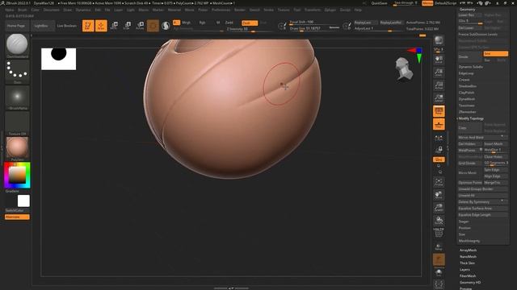The height and width of the screenshot is (290, 517).
Task: Toggle the orange Smt button beside Divide
Action: (x=495, y=54)
